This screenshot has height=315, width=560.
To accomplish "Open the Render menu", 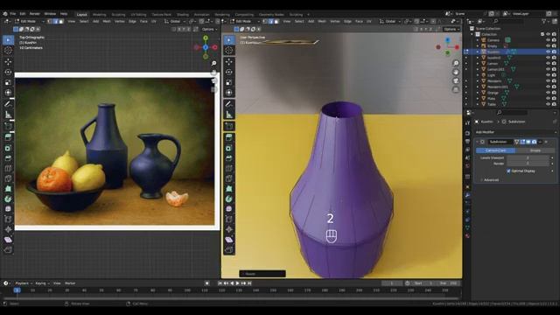I will [35, 14].
